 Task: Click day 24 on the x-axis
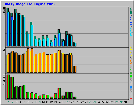[x=98, y=102]
